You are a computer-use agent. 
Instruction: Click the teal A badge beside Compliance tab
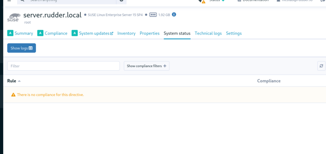40,33
